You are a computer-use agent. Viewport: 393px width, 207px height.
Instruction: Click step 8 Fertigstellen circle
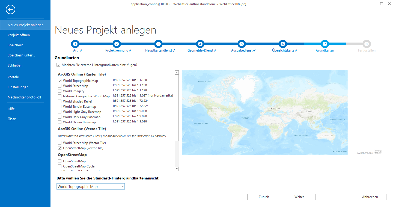pyautogui.click(x=367, y=44)
